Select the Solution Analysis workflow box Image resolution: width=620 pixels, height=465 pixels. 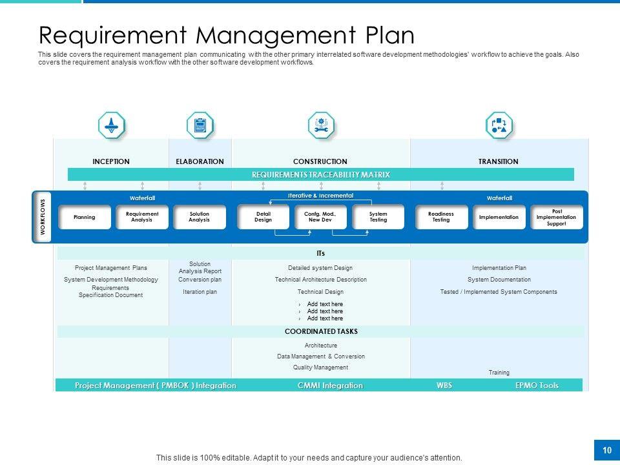(x=200, y=217)
